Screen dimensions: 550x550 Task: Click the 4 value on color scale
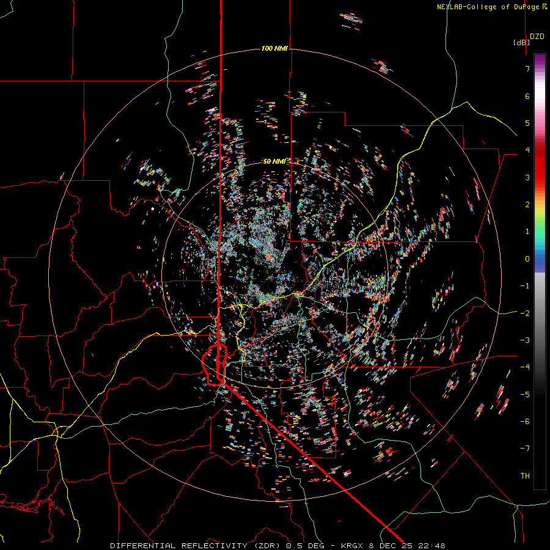(527, 150)
